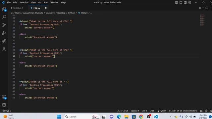Open the Run menu

click(46, 2)
